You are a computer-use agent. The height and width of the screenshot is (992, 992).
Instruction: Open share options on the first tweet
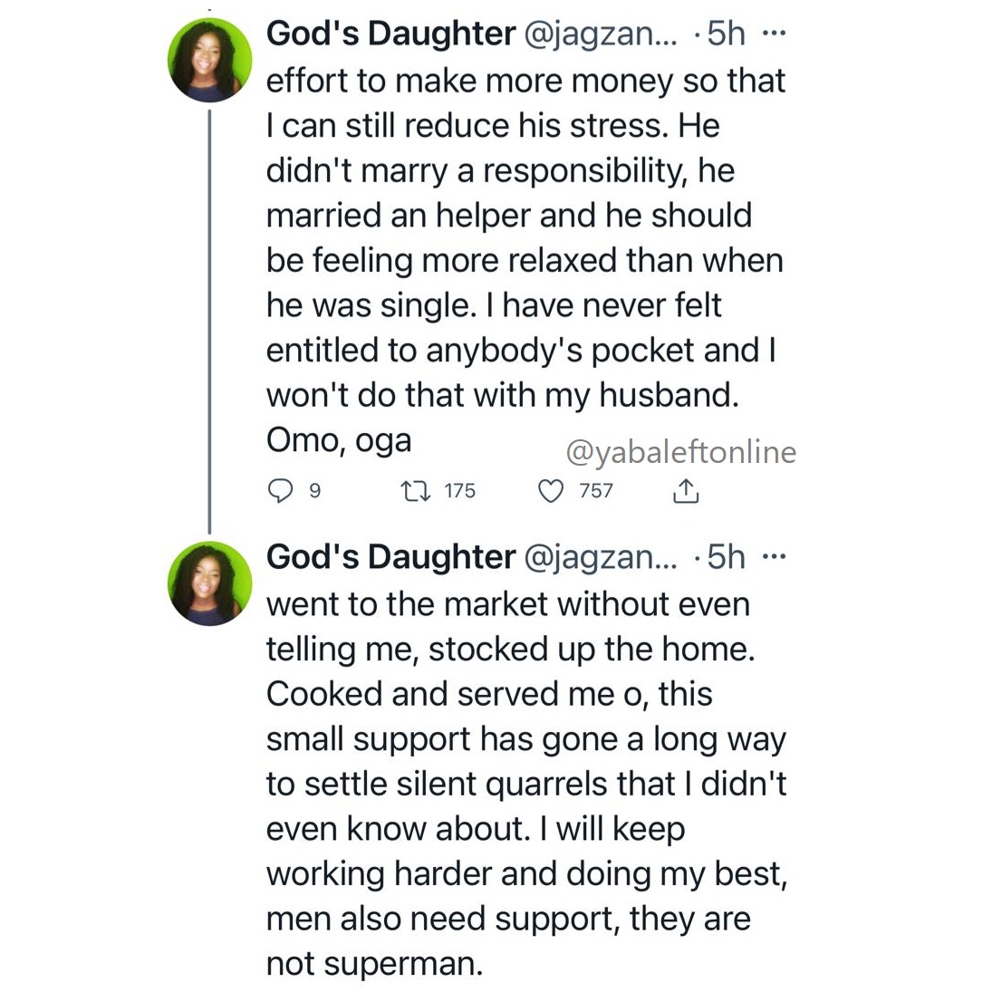[686, 491]
